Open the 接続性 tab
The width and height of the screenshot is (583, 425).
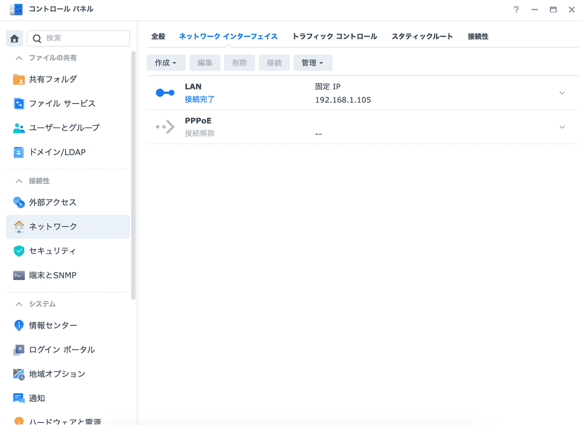point(478,36)
